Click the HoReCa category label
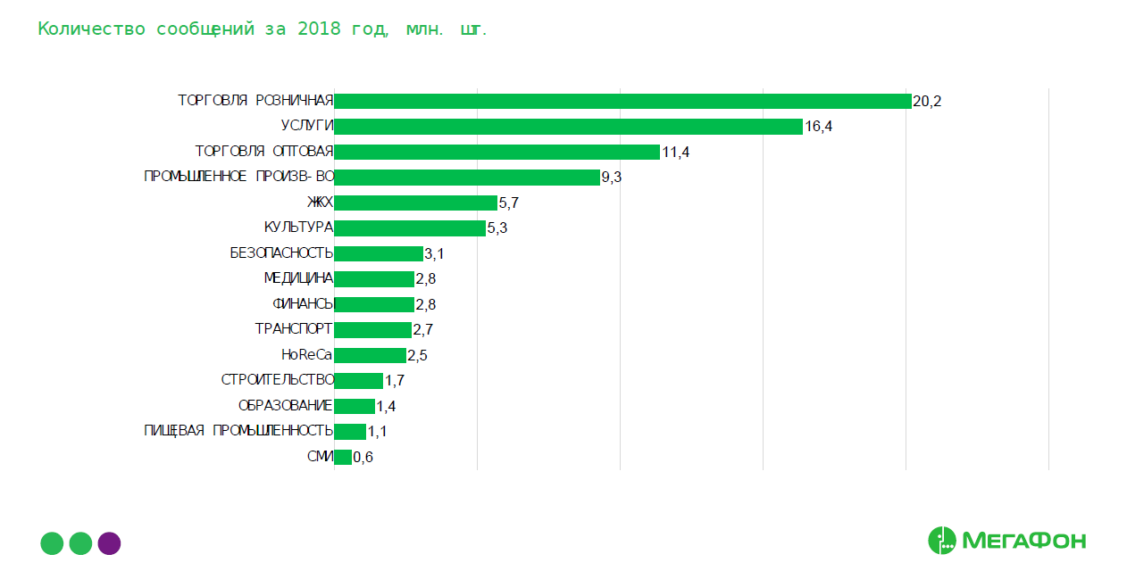 pyautogui.click(x=306, y=355)
